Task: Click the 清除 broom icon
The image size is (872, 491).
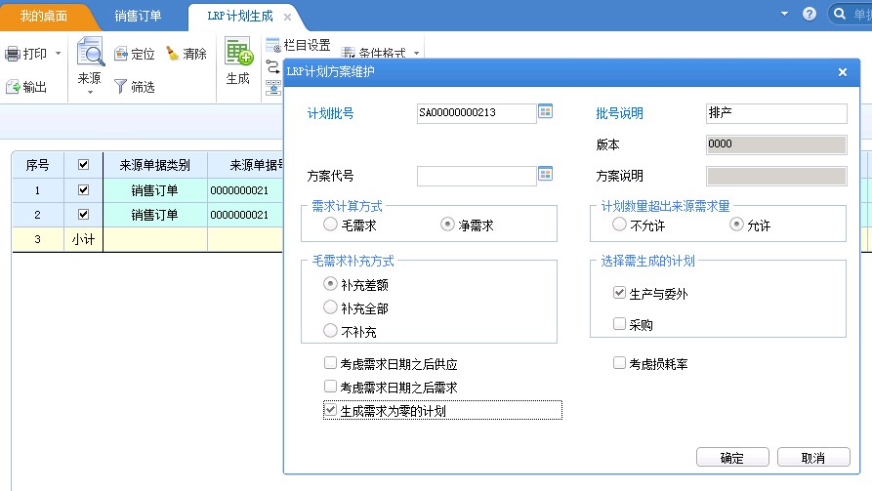Action: 172,54
